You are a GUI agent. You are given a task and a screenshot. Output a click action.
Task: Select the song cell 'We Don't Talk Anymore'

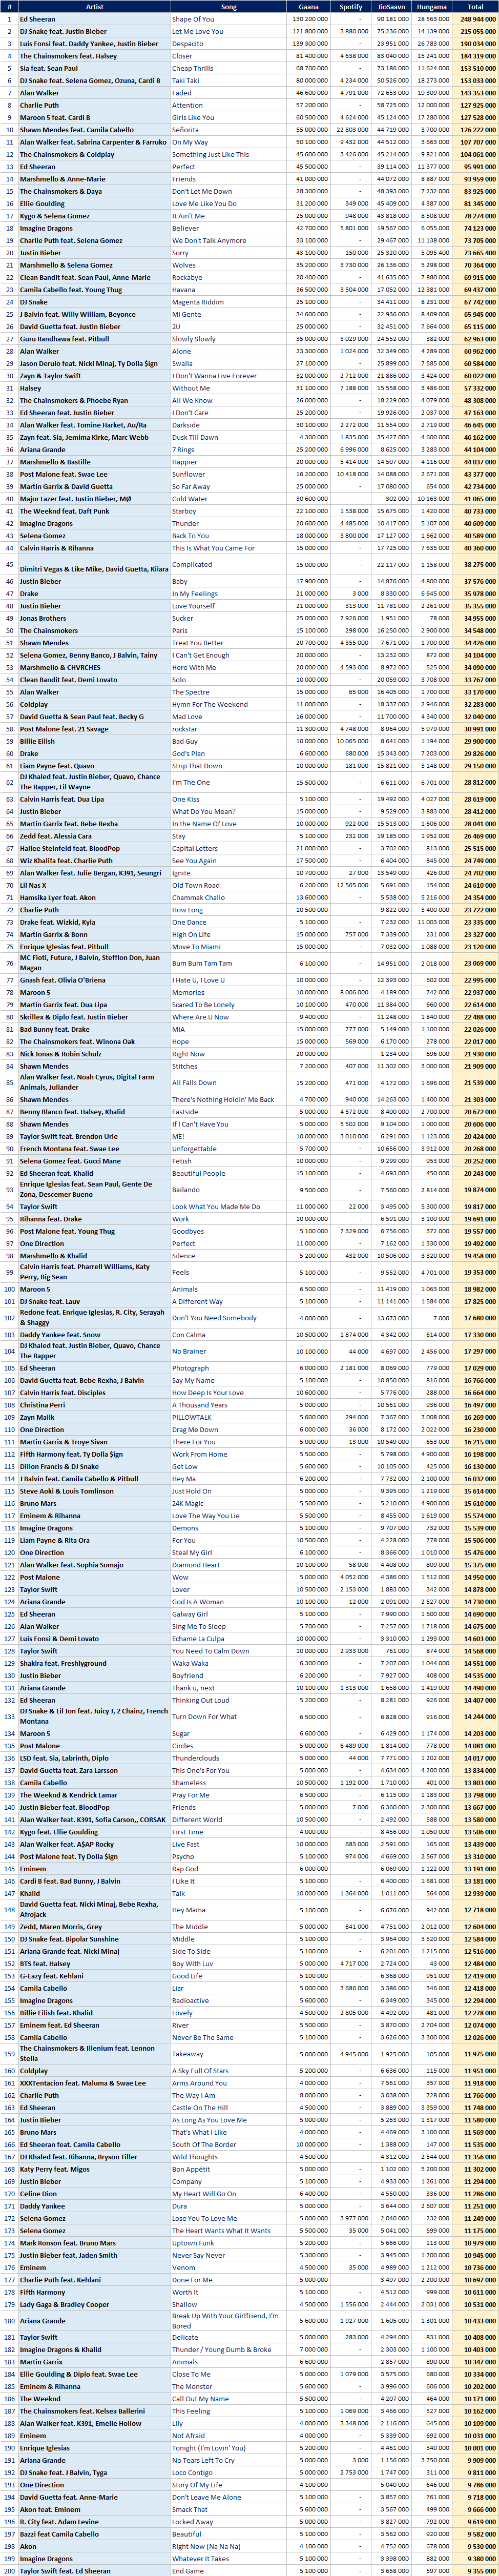coord(228,240)
